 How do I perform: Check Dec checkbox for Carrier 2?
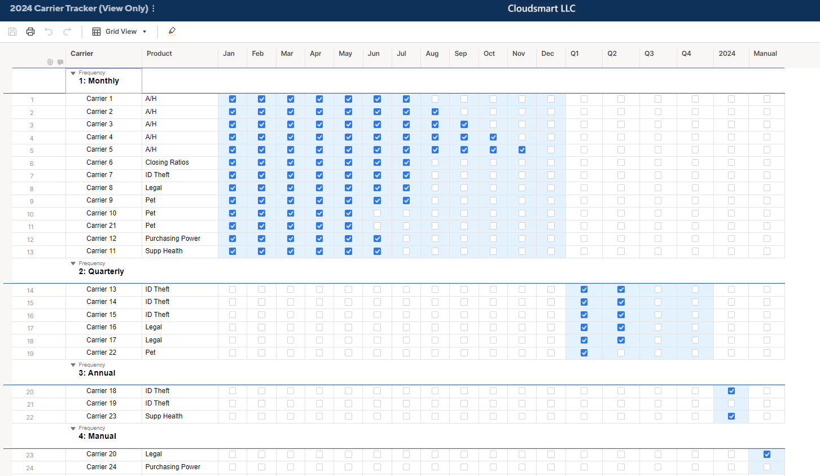[551, 112]
